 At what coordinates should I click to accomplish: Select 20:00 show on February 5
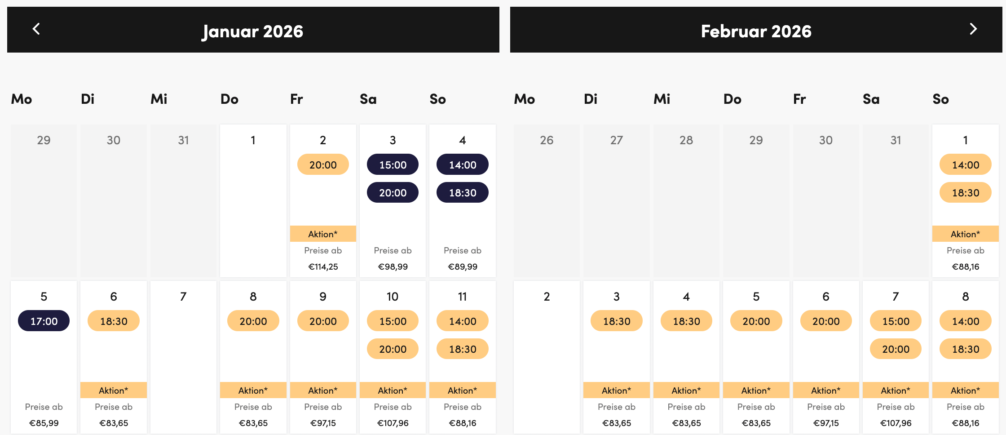(x=756, y=321)
